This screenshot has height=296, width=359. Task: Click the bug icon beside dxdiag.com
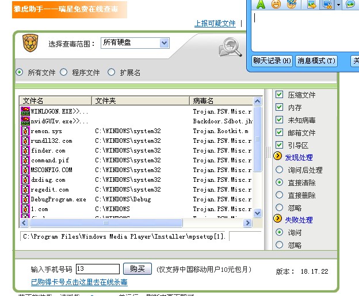(25, 180)
